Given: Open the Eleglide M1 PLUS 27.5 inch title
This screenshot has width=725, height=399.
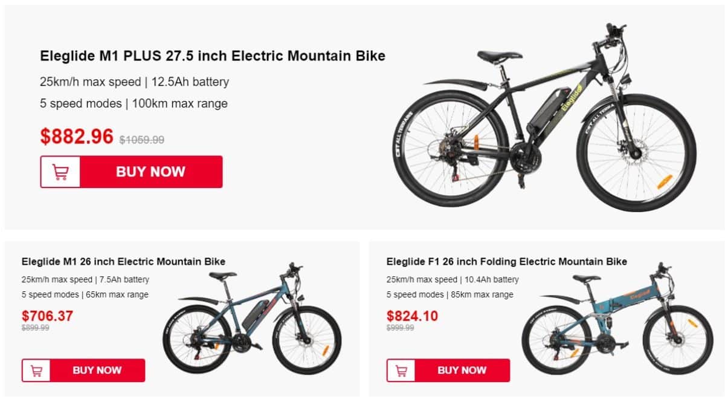Looking at the screenshot, I should (213, 56).
